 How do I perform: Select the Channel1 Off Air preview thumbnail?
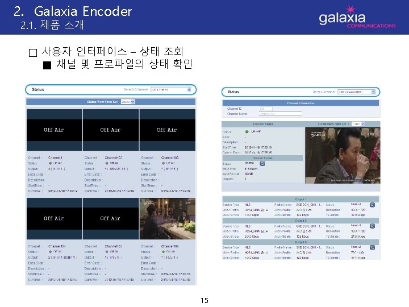pyautogui.click(x=55, y=130)
